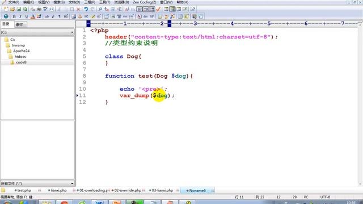
Task: Delete selection with the red X icon
Action: coord(78,9)
